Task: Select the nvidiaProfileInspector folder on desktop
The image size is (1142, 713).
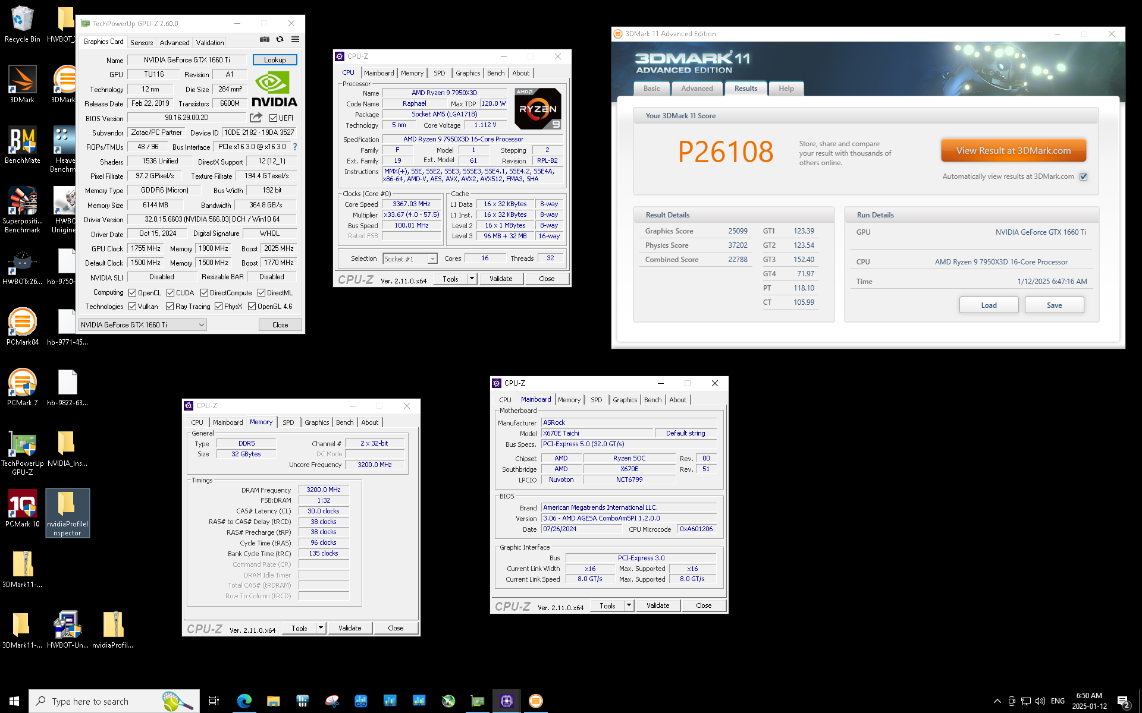Action: click(x=67, y=513)
